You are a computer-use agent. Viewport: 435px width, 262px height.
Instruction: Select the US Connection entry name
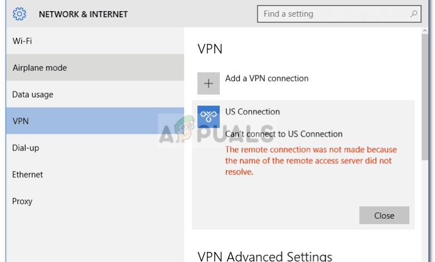click(252, 111)
